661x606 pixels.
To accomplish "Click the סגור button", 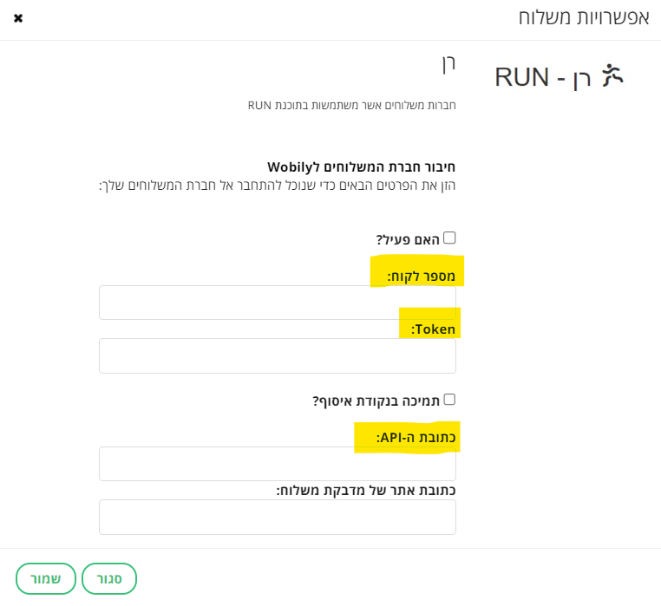I will click(x=109, y=578).
